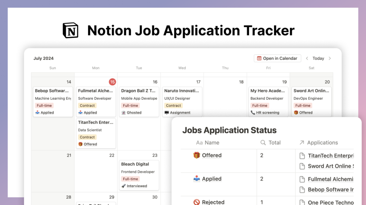Screen dimensions: 366x205
Task: Click the Notion logo icon
Action: (71, 30)
